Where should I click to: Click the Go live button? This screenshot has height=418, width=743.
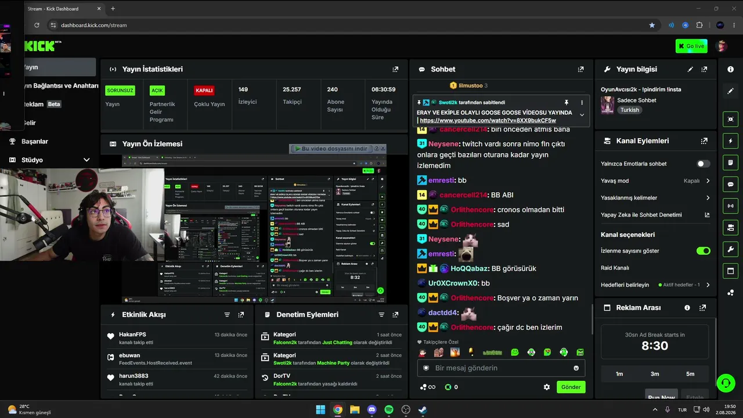click(x=691, y=46)
